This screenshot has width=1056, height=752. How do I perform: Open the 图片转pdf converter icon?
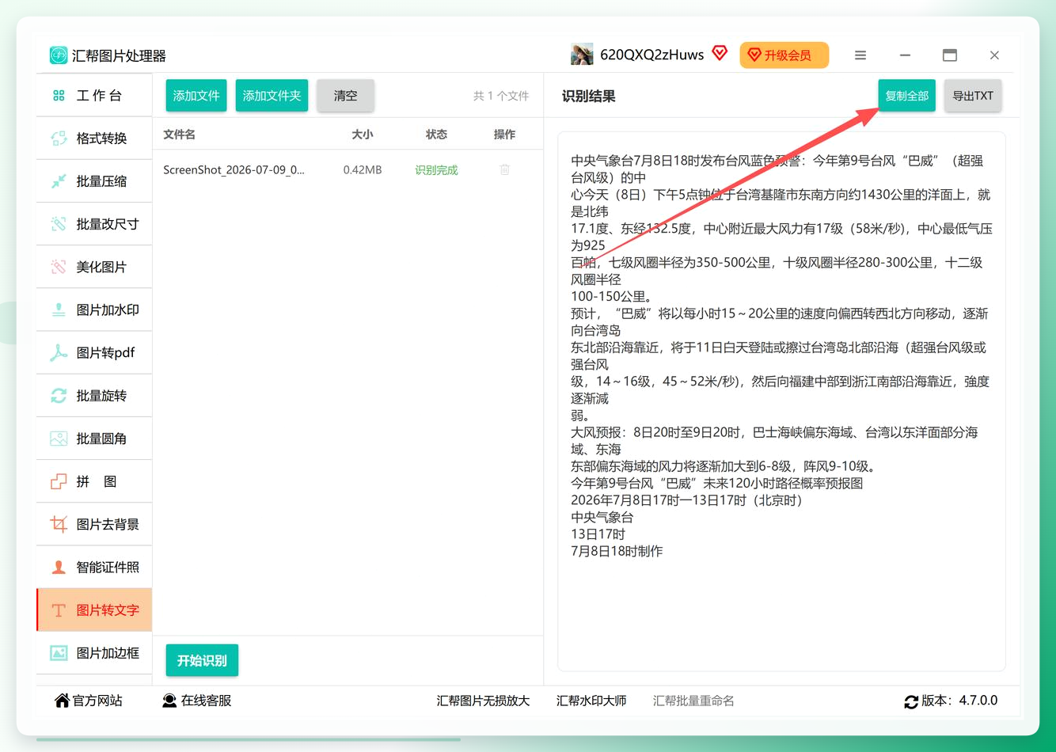pos(59,353)
